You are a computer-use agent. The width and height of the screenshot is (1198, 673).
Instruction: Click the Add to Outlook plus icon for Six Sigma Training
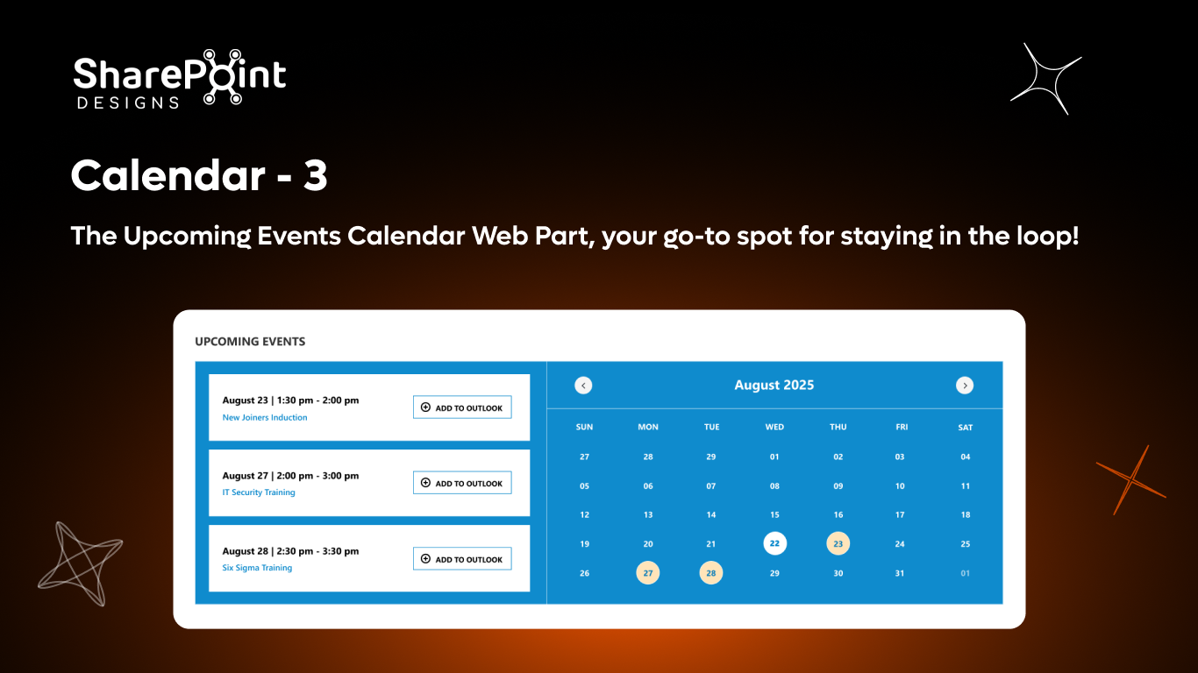click(425, 558)
